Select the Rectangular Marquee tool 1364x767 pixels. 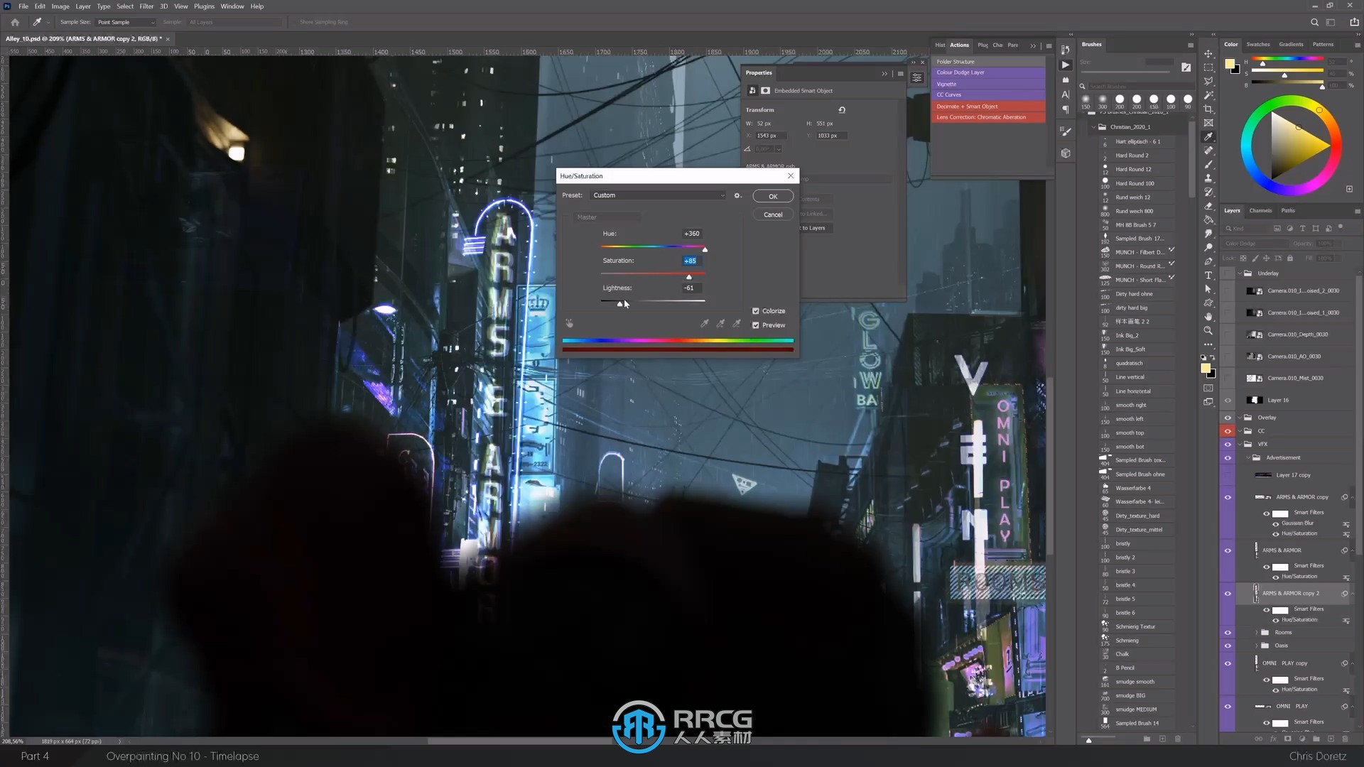1208,67
